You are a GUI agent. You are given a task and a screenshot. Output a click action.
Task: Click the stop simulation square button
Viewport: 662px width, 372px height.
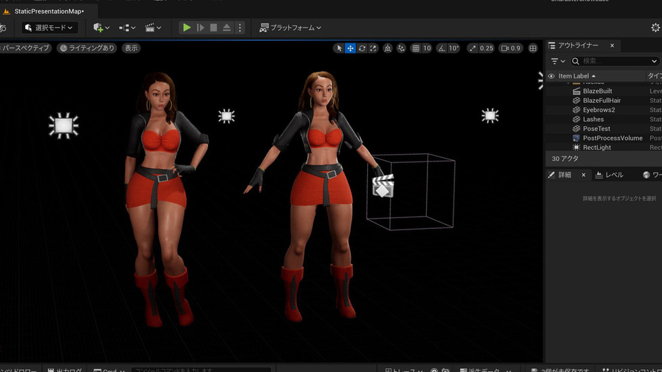[x=214, y=28]
